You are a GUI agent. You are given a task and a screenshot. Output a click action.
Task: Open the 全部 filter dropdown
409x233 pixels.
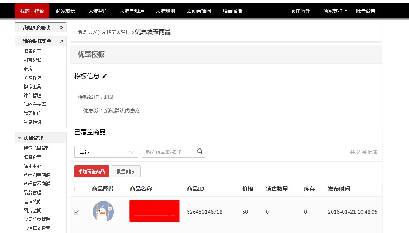[106, 152]
